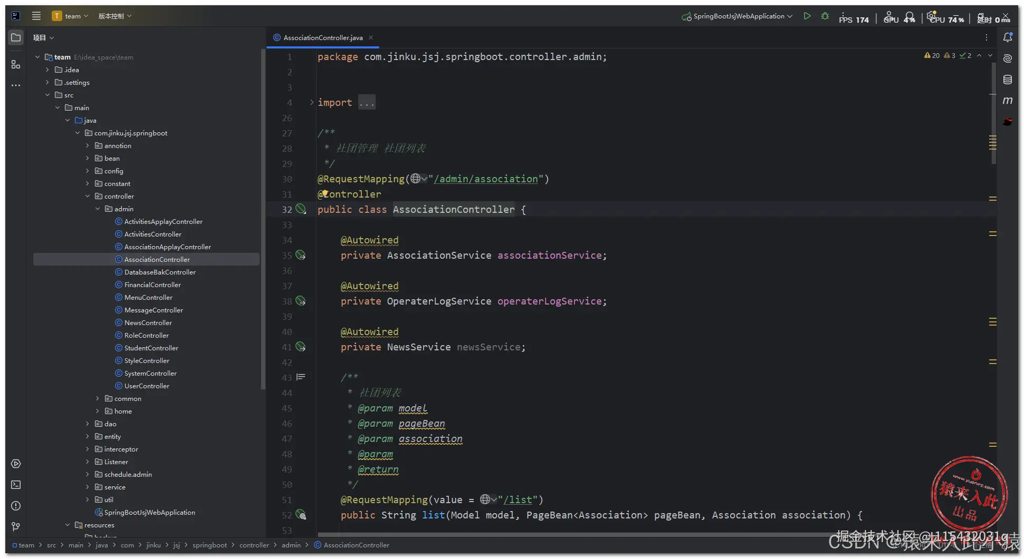The width and height of the screenshot is (1024, 559).
Task: Click the springboot breadcrumb
Action: tap(209, 545)
